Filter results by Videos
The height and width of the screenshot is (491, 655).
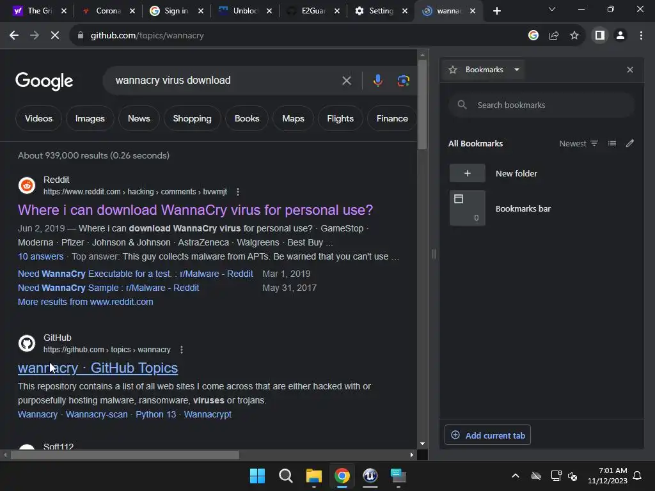38,118
